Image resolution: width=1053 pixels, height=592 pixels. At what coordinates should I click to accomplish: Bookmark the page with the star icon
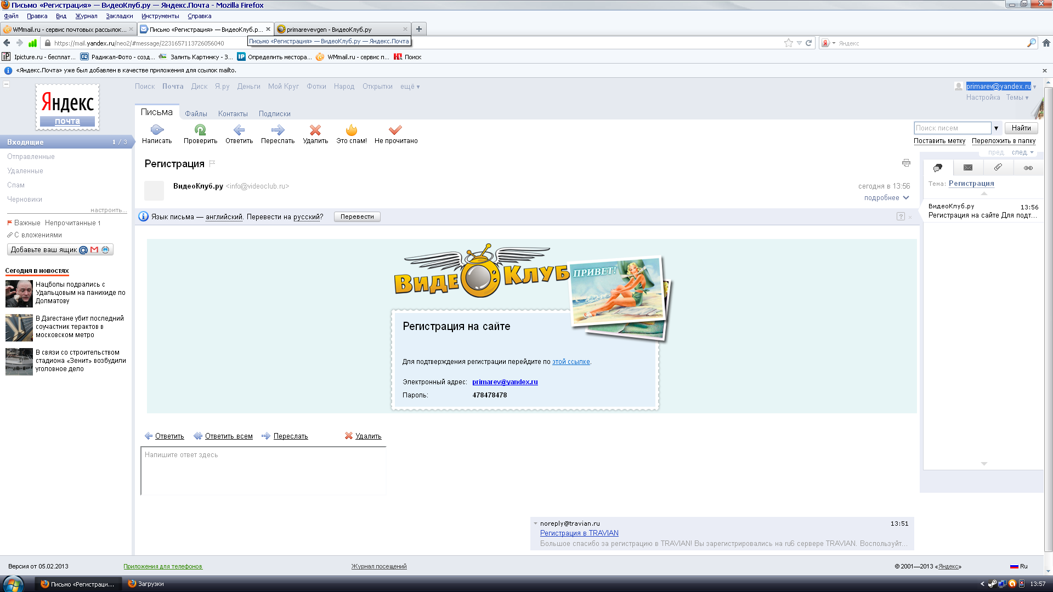[x=789, y=43]
